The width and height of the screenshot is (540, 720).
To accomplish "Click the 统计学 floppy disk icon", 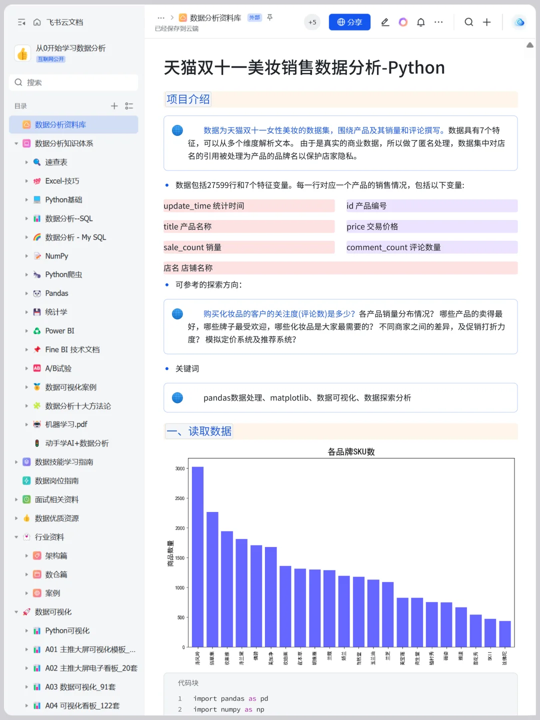I will coord(37,312).
